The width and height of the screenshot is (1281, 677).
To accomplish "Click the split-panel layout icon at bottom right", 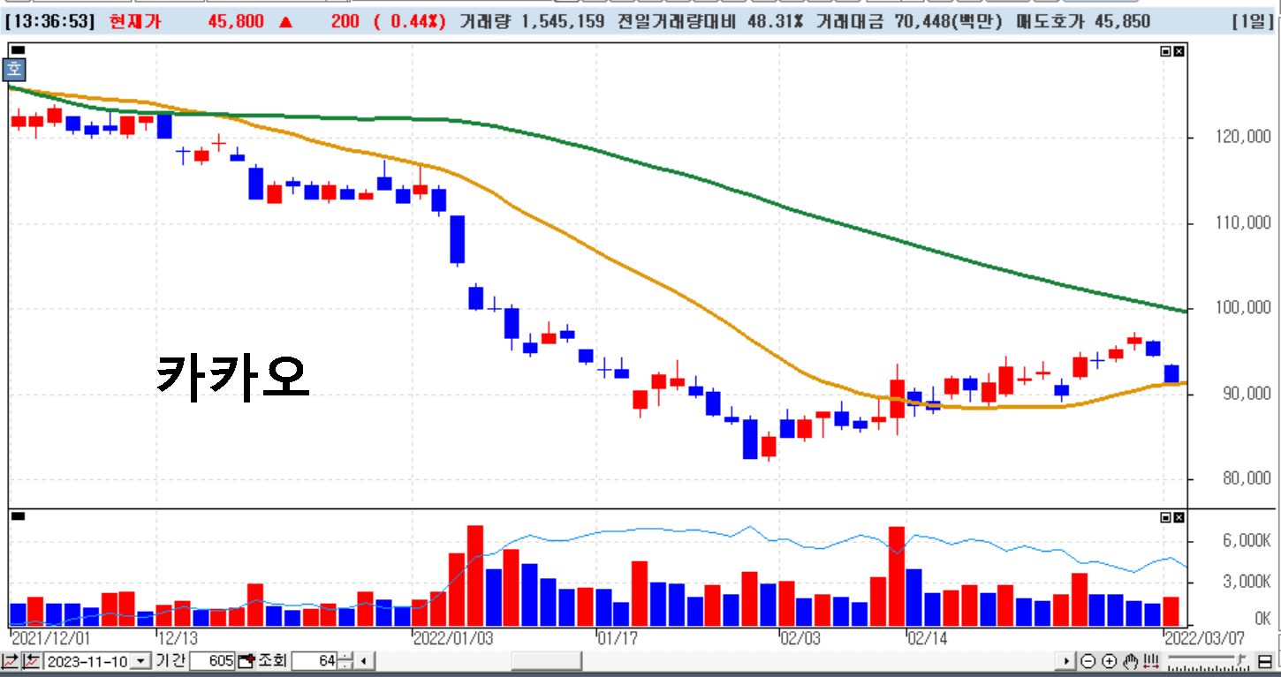I will click(1264, 661).
